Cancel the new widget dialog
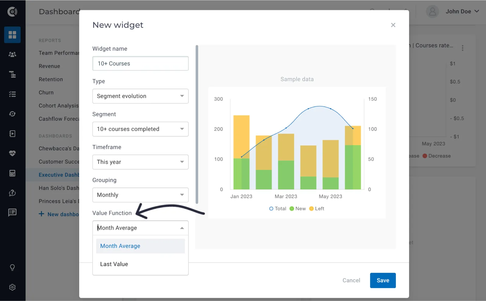This screenshot has height=301, width=486. 351,280
